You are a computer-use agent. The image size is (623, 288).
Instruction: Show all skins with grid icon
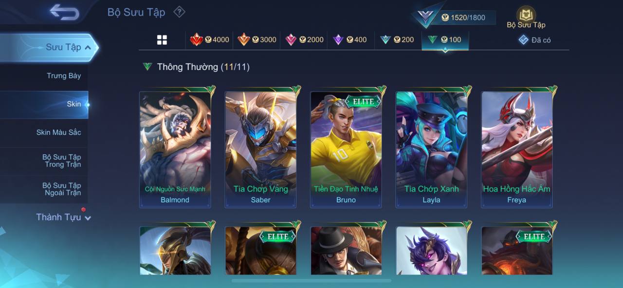click(x=162, y=40)
